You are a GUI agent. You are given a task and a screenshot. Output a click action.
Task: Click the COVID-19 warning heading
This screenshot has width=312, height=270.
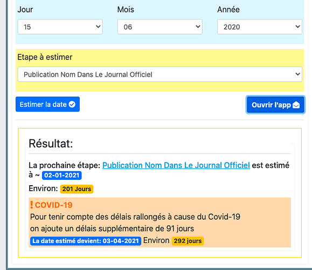click(x=51, y=205)
